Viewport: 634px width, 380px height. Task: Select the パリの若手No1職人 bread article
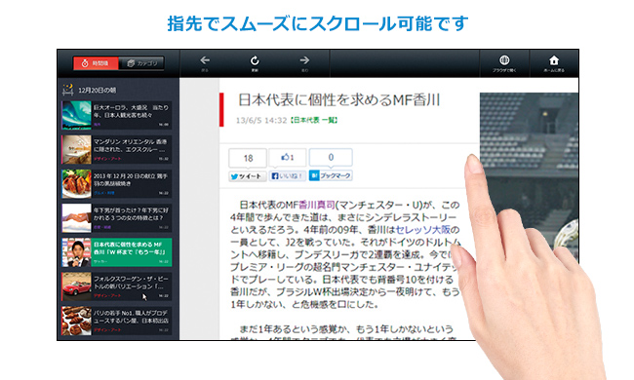(116, 321)
